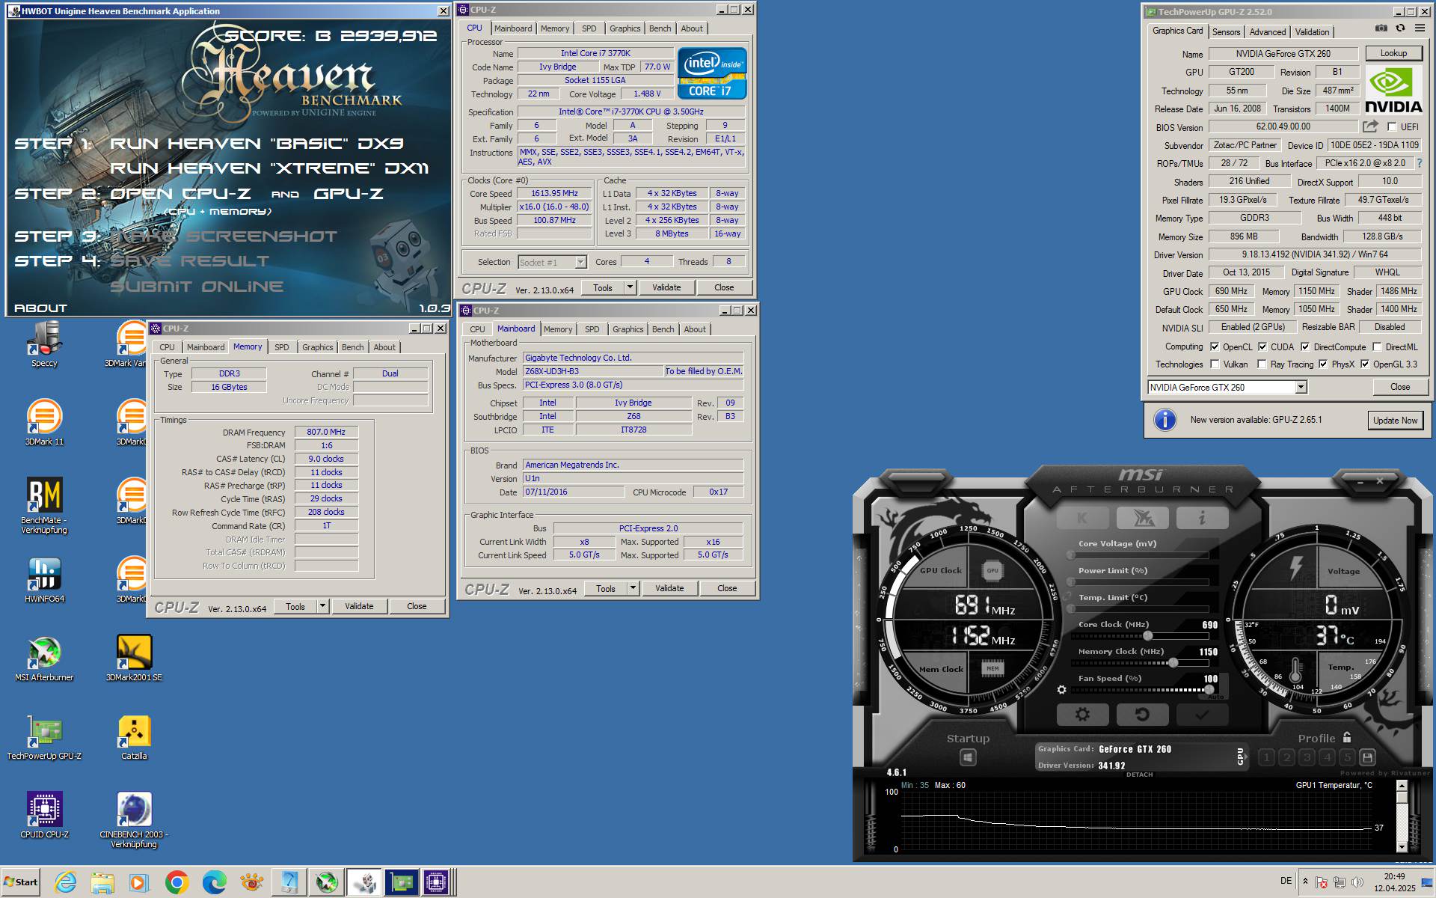The width and height of the screenshot is (1436, 898).
Task: Open Bench tab in CPU-Z Memory window
Action: [352, 347]
